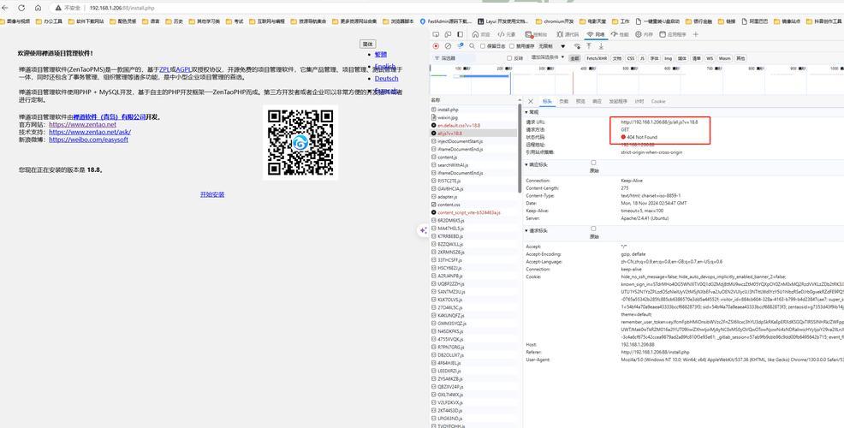Select the Img filter button
The height and width of the screenshot is (428, 844).
point(668,58)
